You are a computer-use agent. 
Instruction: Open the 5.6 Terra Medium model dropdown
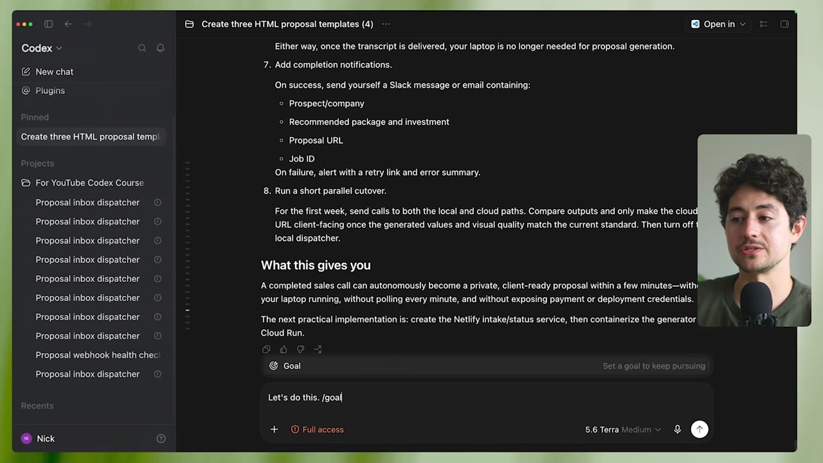pyautogui.click(x=622, y=430)
